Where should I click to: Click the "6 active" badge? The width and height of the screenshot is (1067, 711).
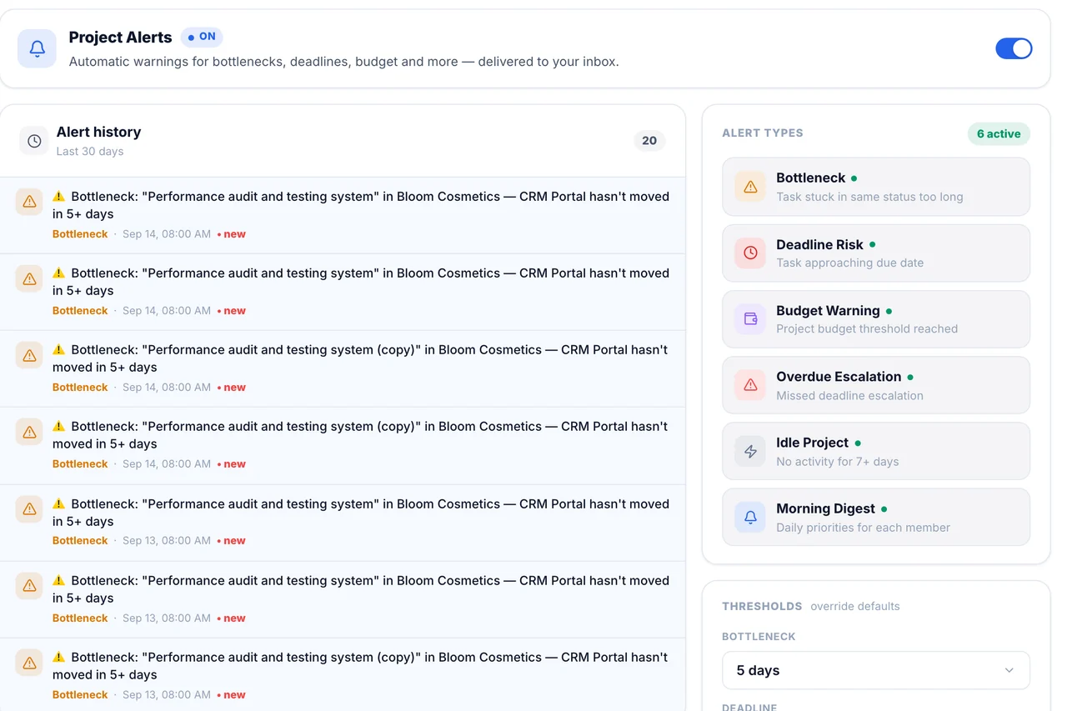click(x=999, y=133)
